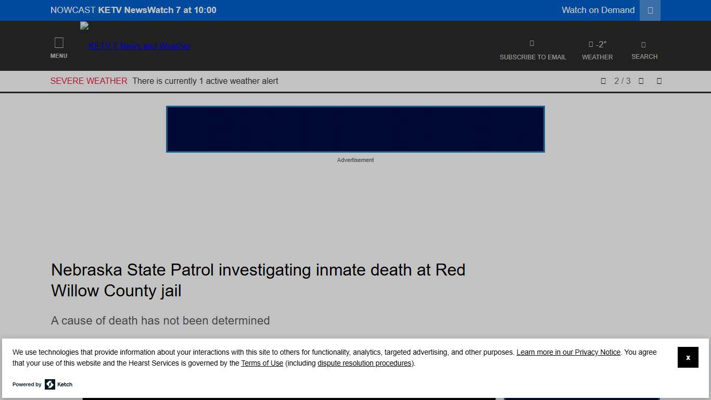Click the Watch on Demand play icon
This screenshot has height=400, width=711.
(x=649, y=10)
